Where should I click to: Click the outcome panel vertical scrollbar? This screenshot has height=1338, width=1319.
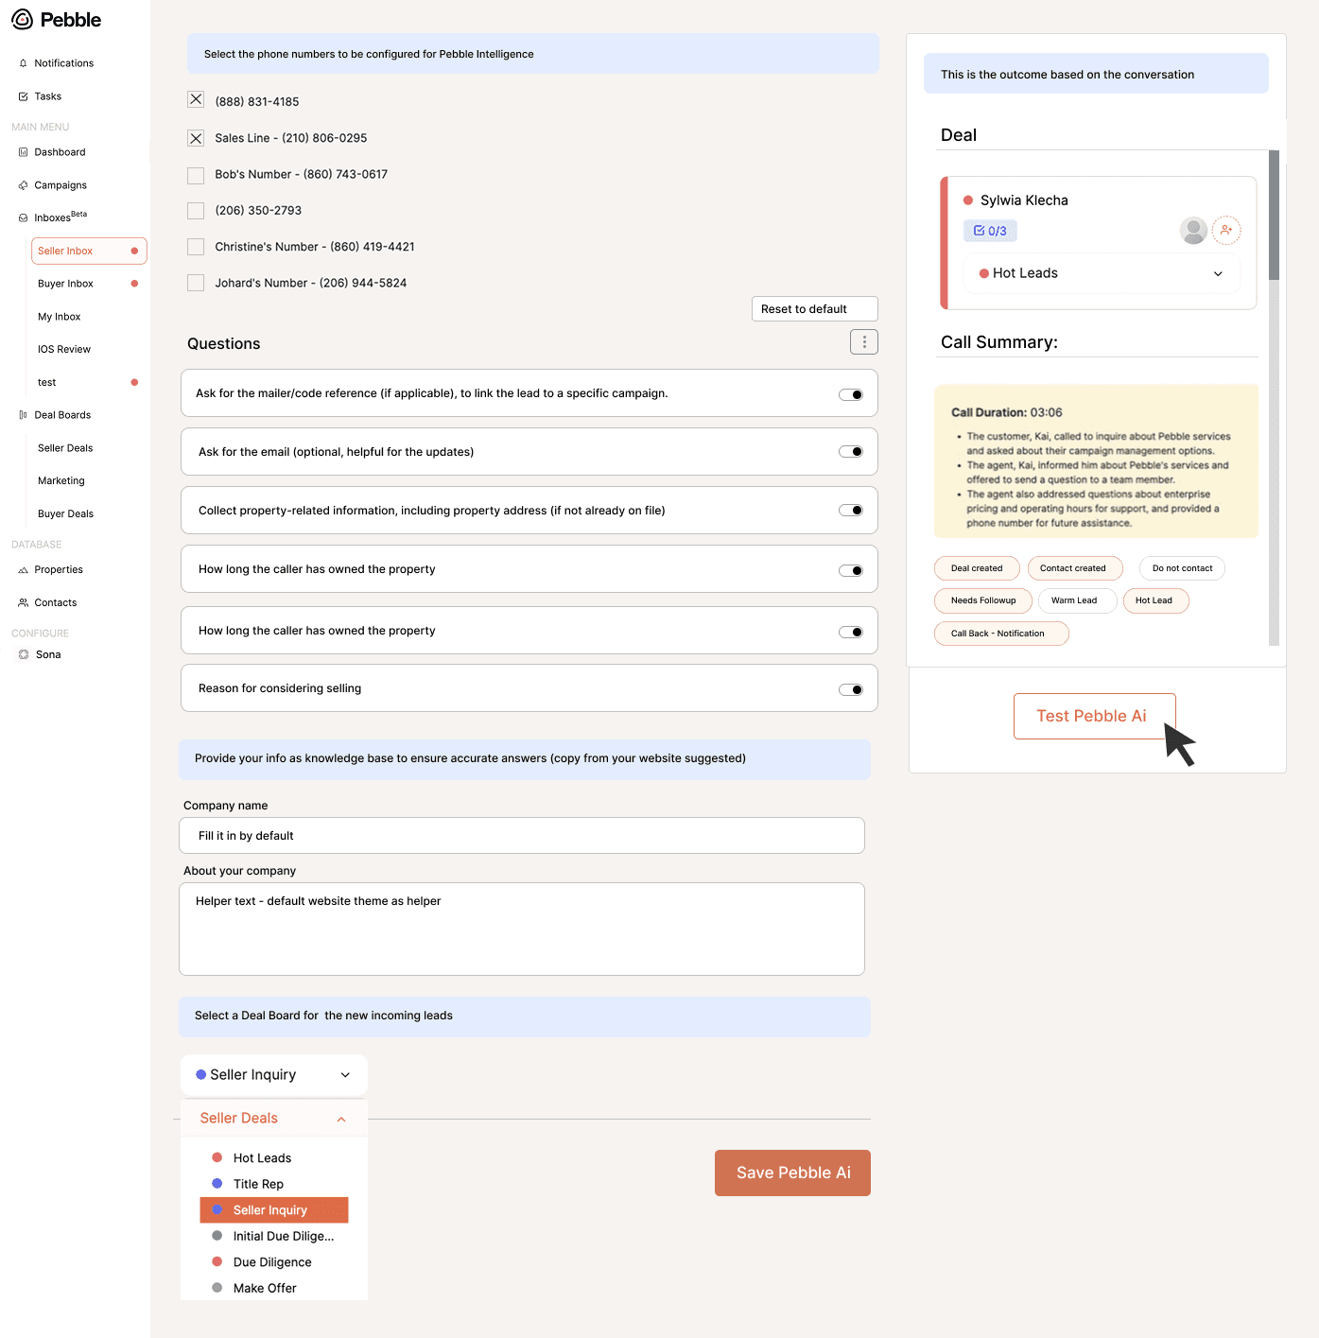(x=1274, y=397)
